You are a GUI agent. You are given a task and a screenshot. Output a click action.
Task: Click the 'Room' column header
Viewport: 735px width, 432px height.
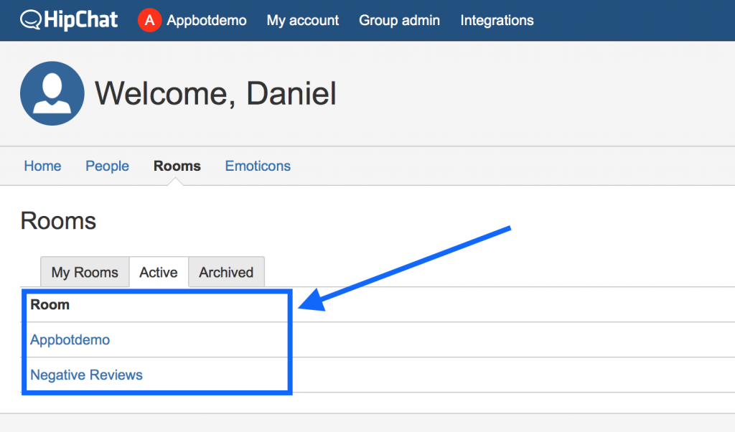pos(50,304)
